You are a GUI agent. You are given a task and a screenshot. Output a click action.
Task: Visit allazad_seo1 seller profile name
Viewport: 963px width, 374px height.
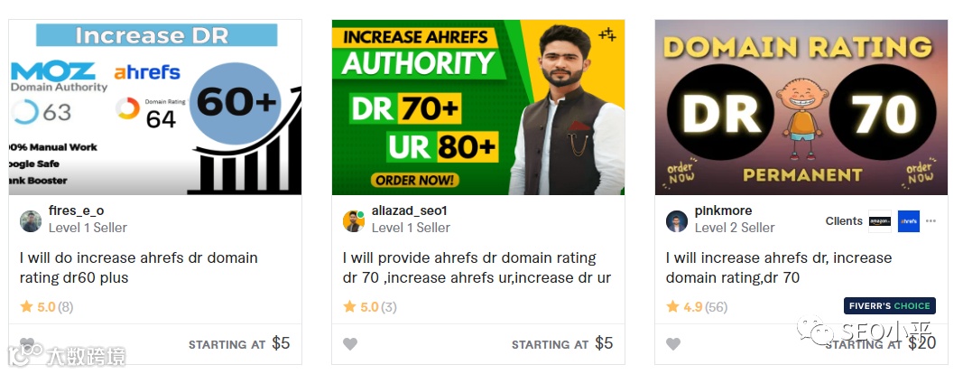click(x=410, y=211)
